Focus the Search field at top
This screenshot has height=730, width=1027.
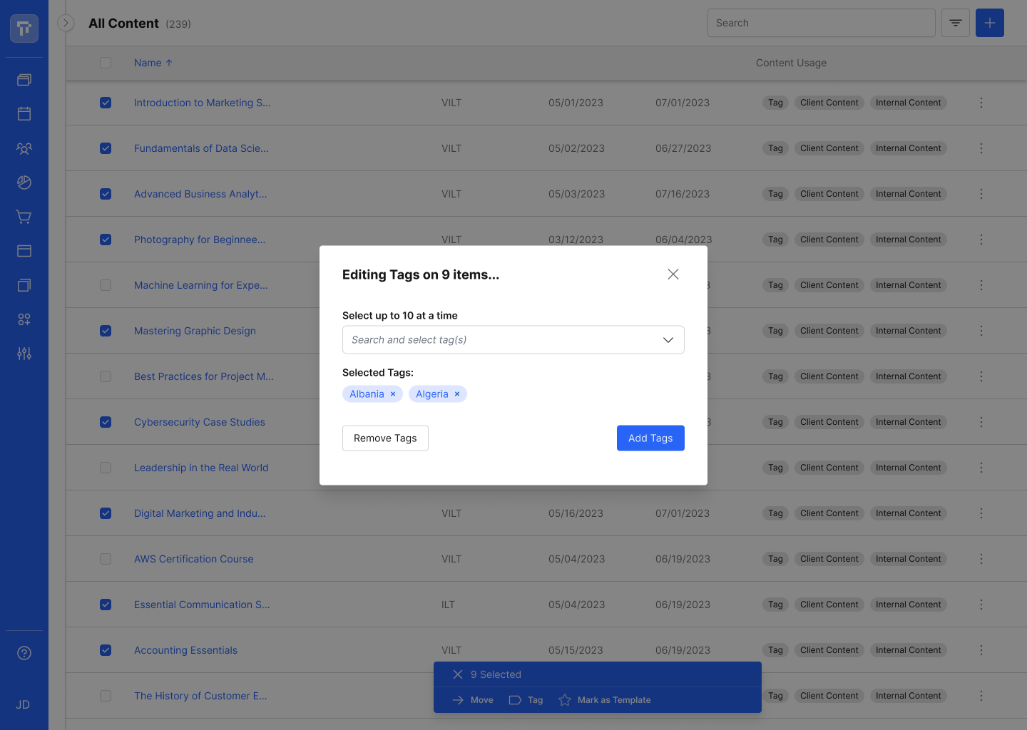click(822, 23)
